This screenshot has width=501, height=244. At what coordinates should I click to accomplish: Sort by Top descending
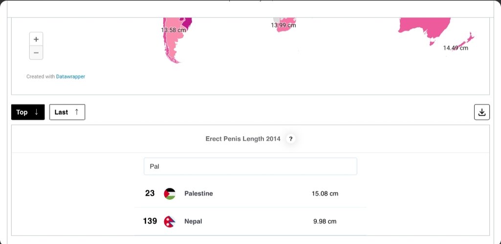pyautogui.click(x=28, y=112)
